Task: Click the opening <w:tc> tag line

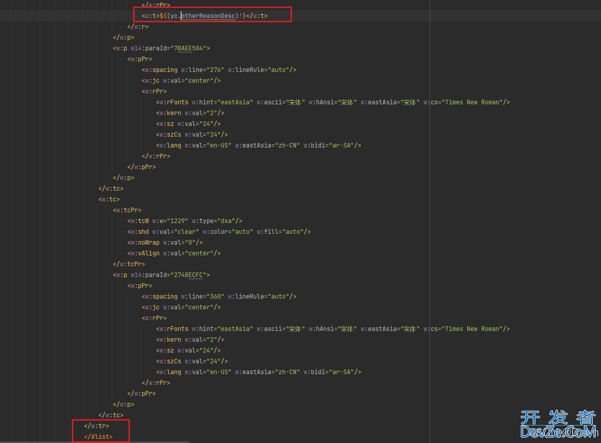Action: [x=109, y=199]
